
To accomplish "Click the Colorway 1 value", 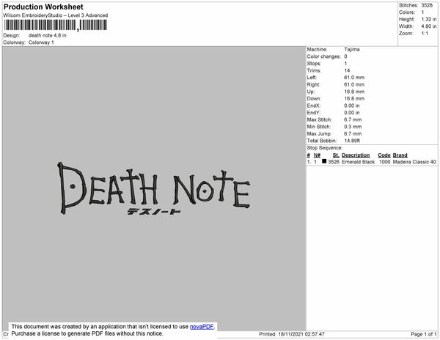I will (41, 42).
